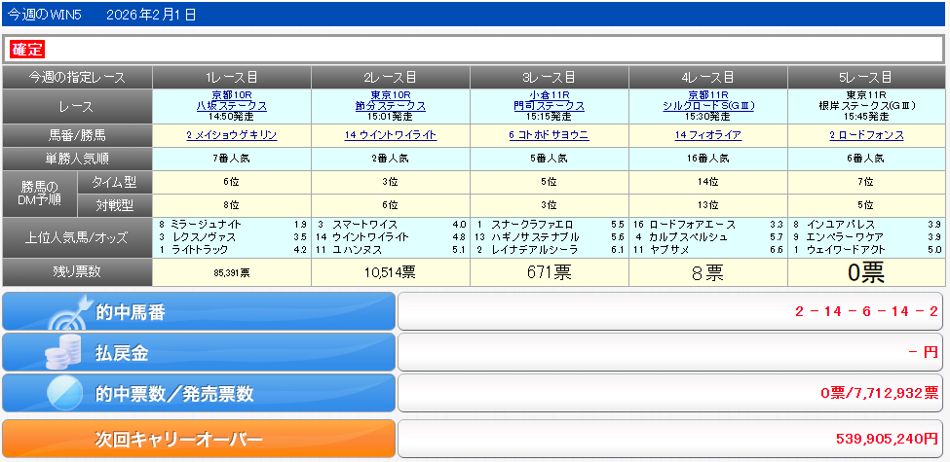Click the red 確定 status badge
Viewport: 950px width, 462px height.
[28, 50]
